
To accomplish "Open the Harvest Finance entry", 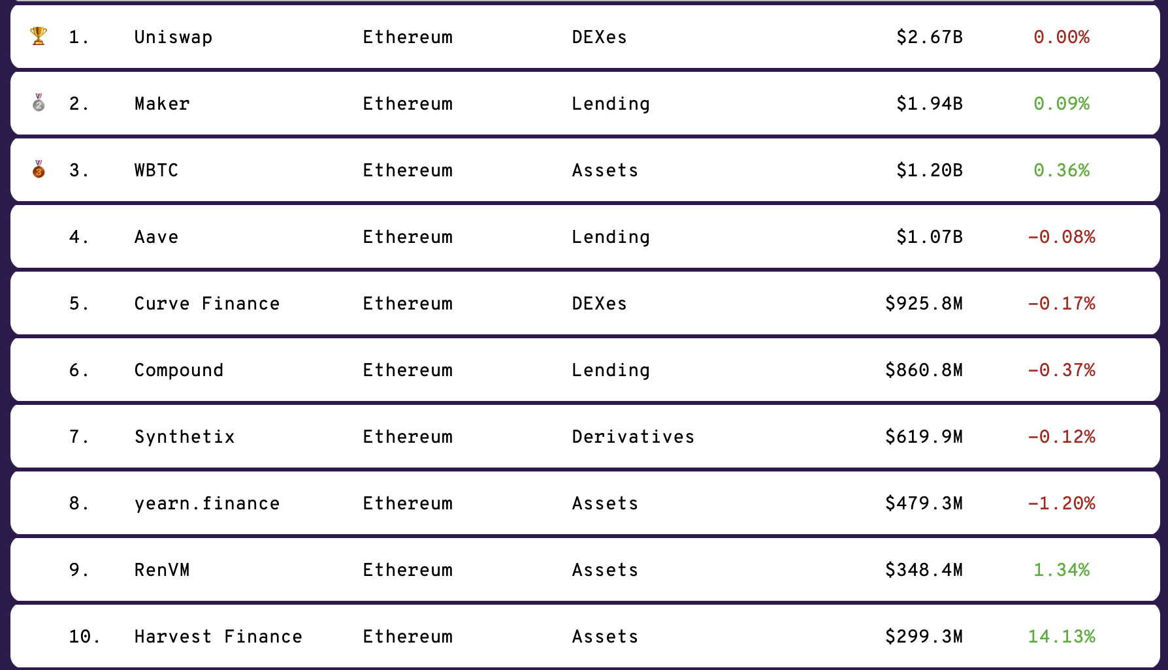I will coord(218,637).
